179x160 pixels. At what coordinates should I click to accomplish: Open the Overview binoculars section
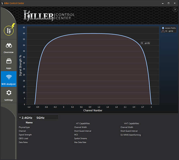tap(9, 47)
